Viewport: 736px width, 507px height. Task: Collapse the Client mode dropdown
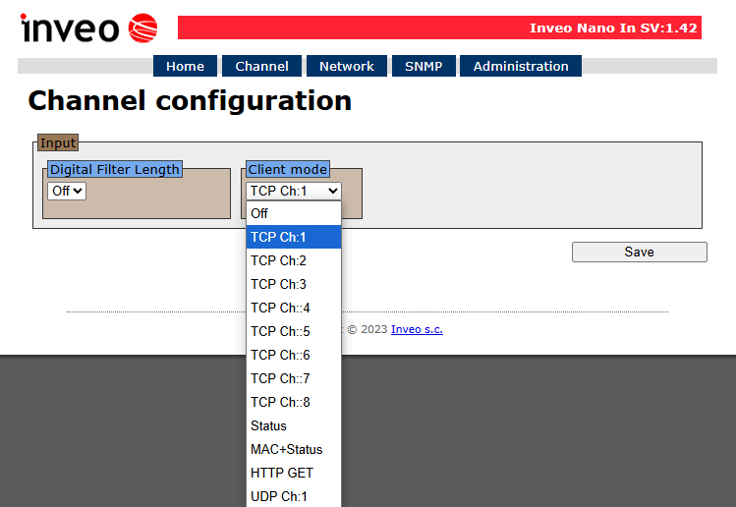click(x=293, y=191)
